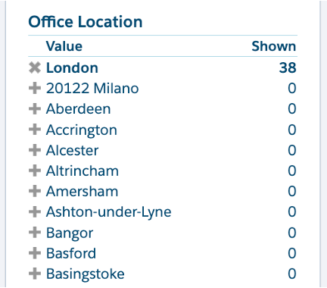Add Altrincham filter via plus icon

[x=35, y=171]
